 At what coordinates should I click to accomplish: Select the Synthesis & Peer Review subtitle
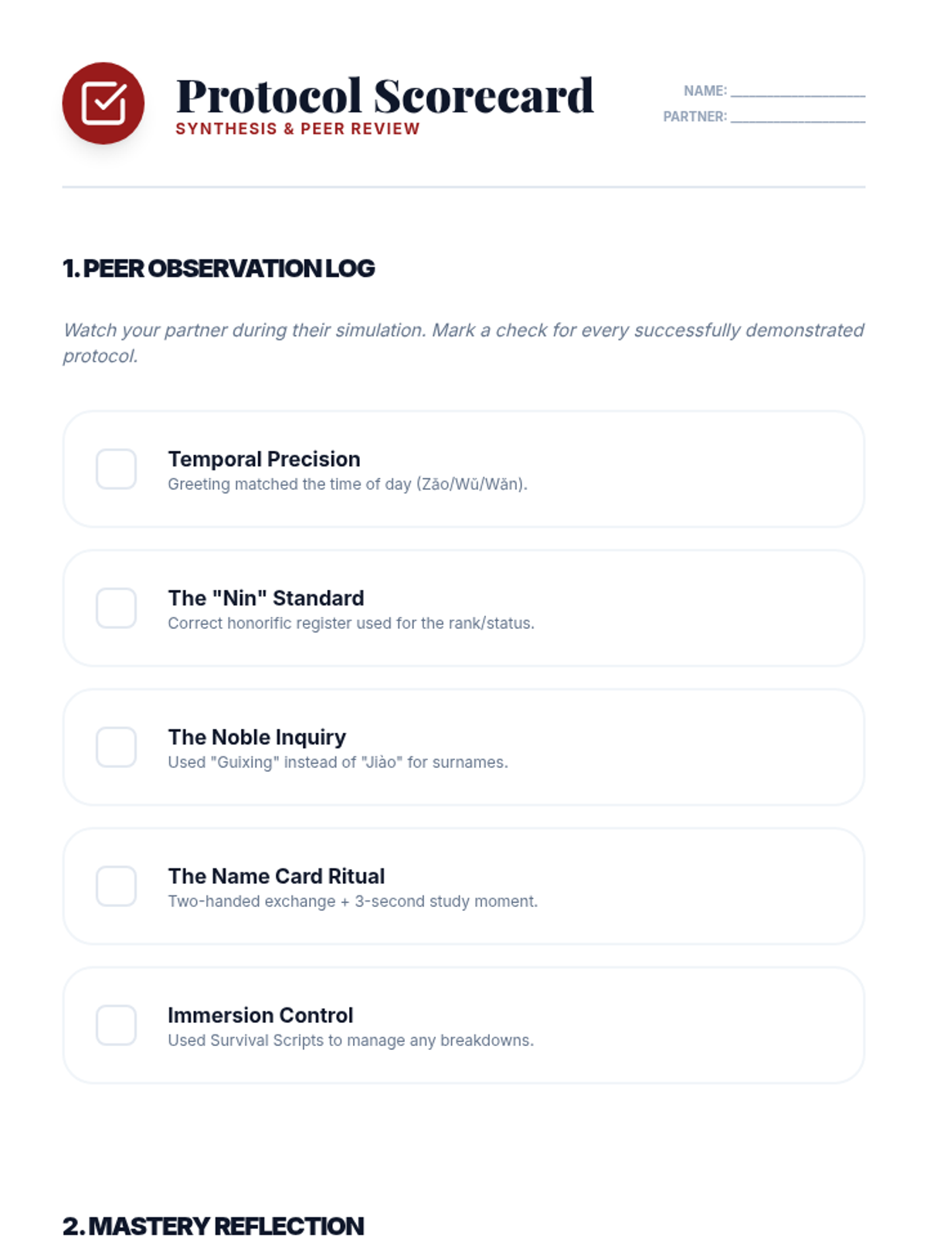point(297,129)
